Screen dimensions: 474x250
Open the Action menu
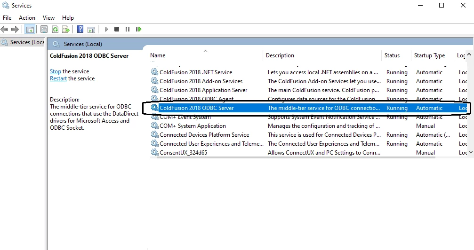pos(27,18)
